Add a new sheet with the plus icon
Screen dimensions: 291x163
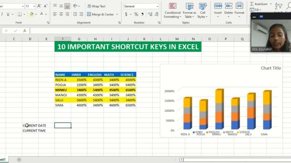[x=19, y=160]
